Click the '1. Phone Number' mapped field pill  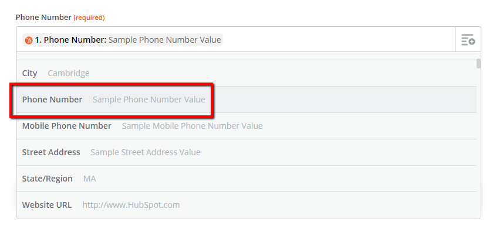(123, 40)
